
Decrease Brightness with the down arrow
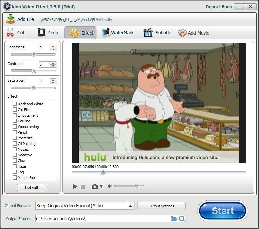(x=53, y=49)
